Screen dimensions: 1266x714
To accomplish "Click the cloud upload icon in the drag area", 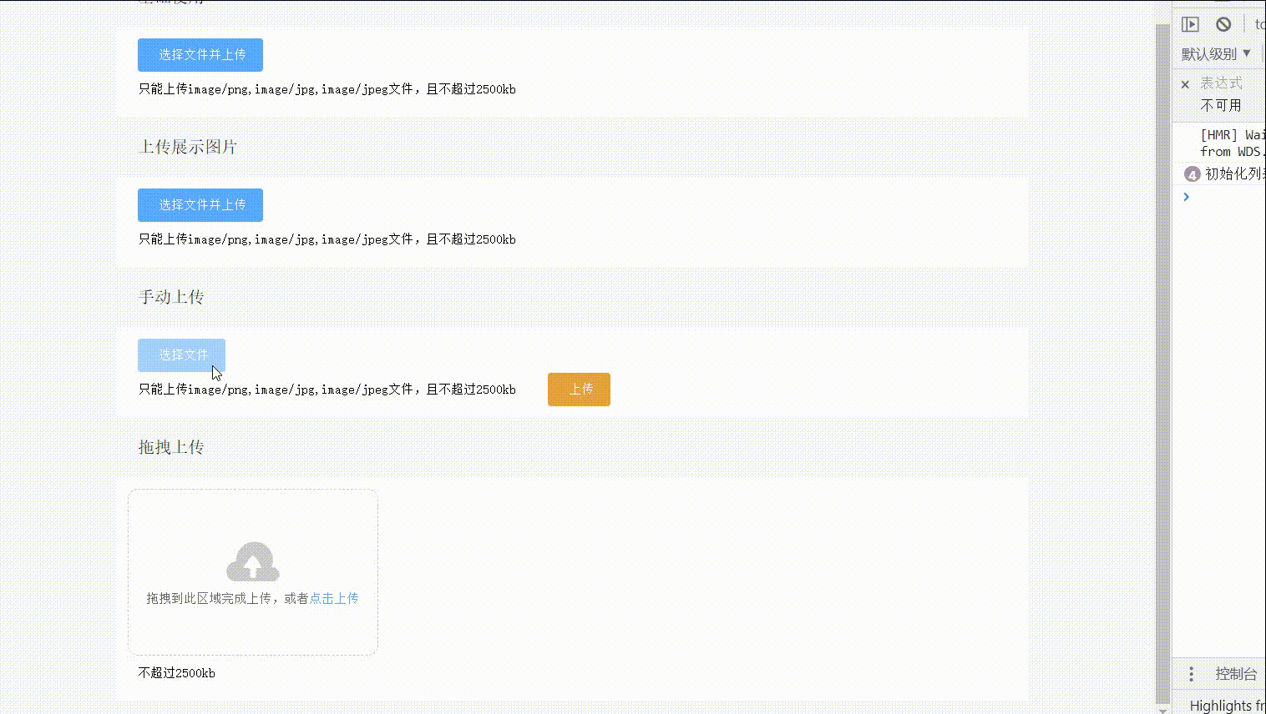I will (252, 562).
